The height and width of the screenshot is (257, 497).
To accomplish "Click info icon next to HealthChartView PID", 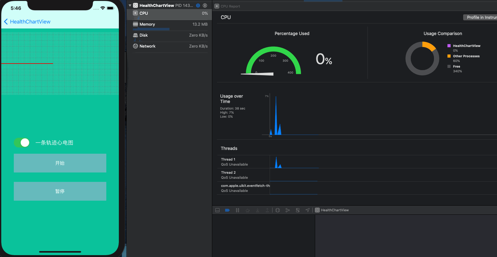I will point(198,5).
